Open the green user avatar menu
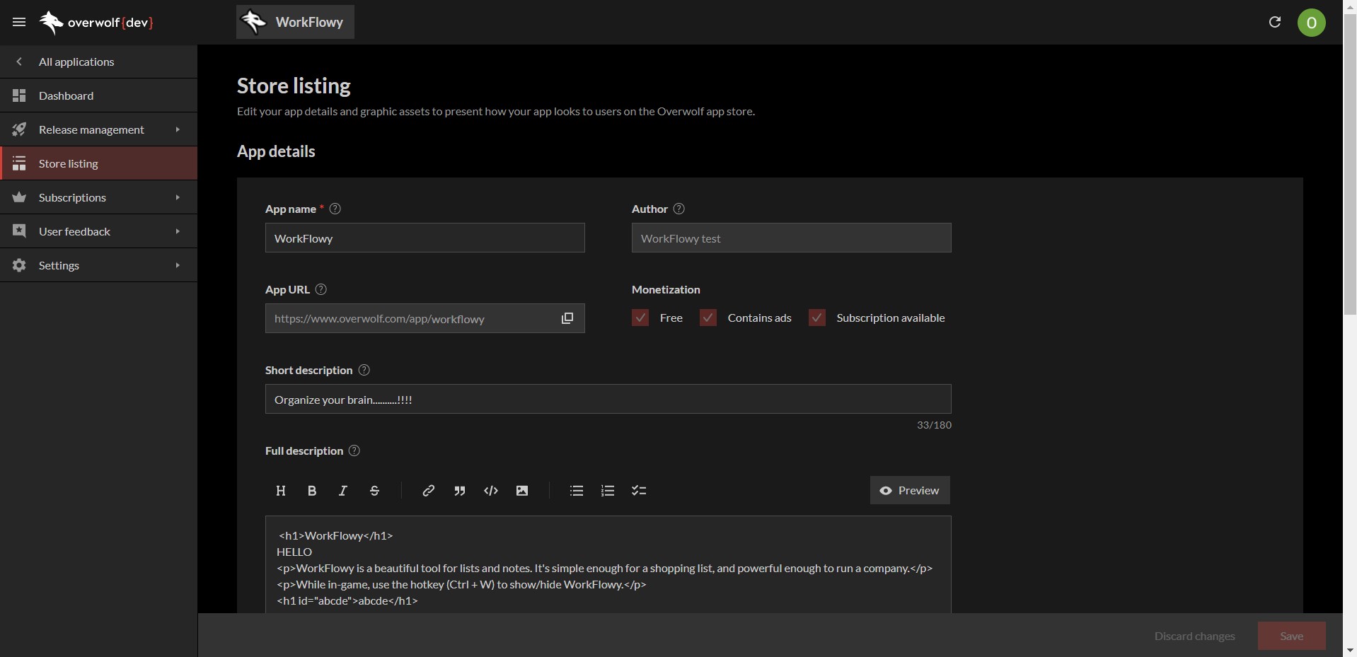Screen dimensions: 1357x657 (1311, 23)
